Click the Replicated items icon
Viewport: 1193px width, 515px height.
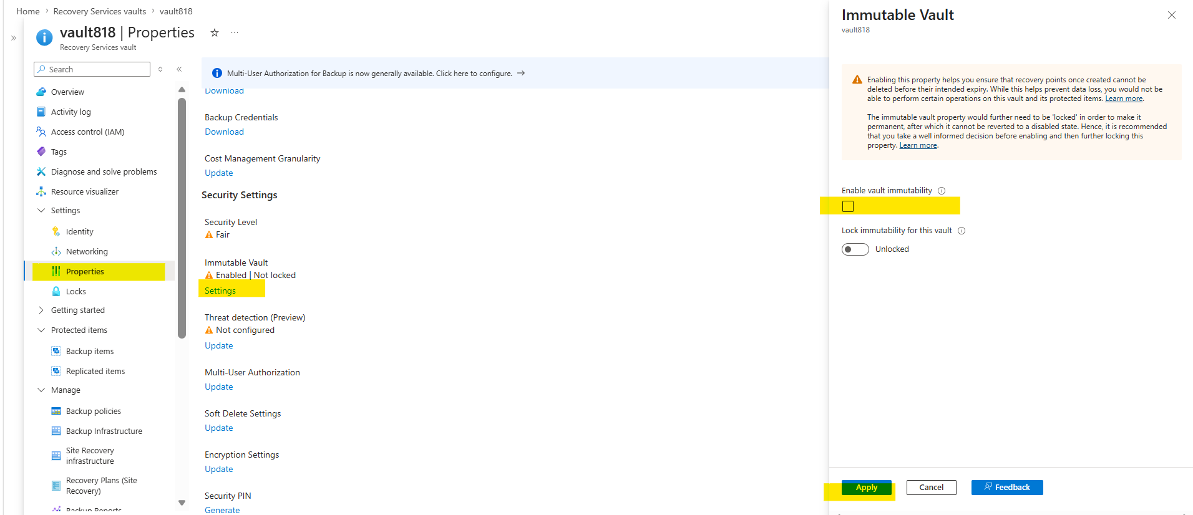tap(56, 371)
